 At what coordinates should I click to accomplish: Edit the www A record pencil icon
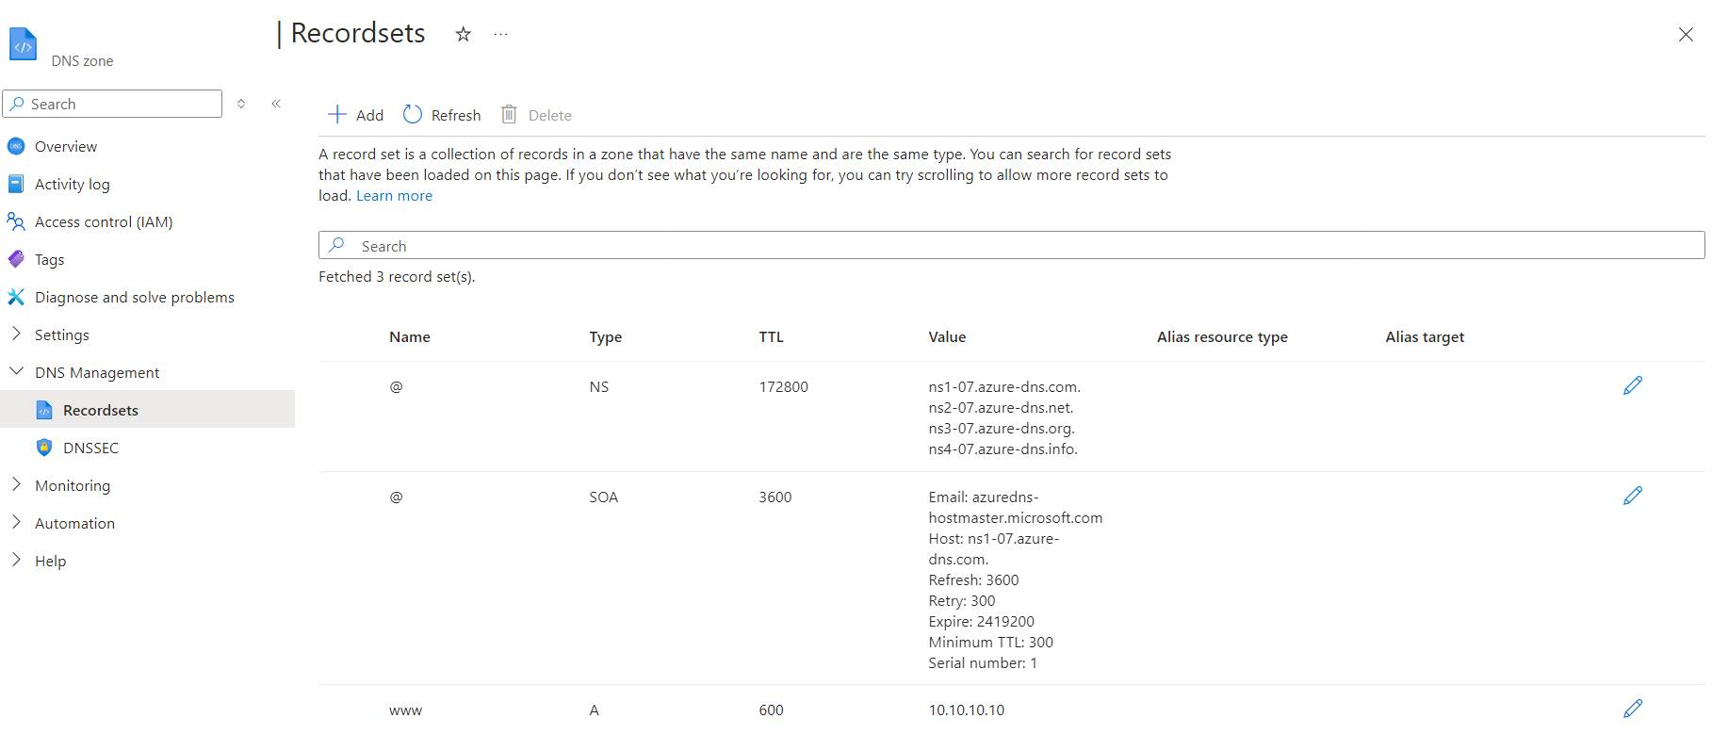click(1633, 709)
